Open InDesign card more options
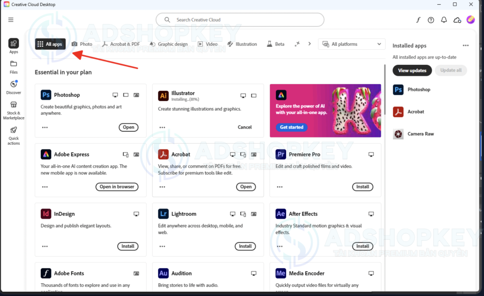The height and width of the screenshot is (296, 484). point(45,247)
